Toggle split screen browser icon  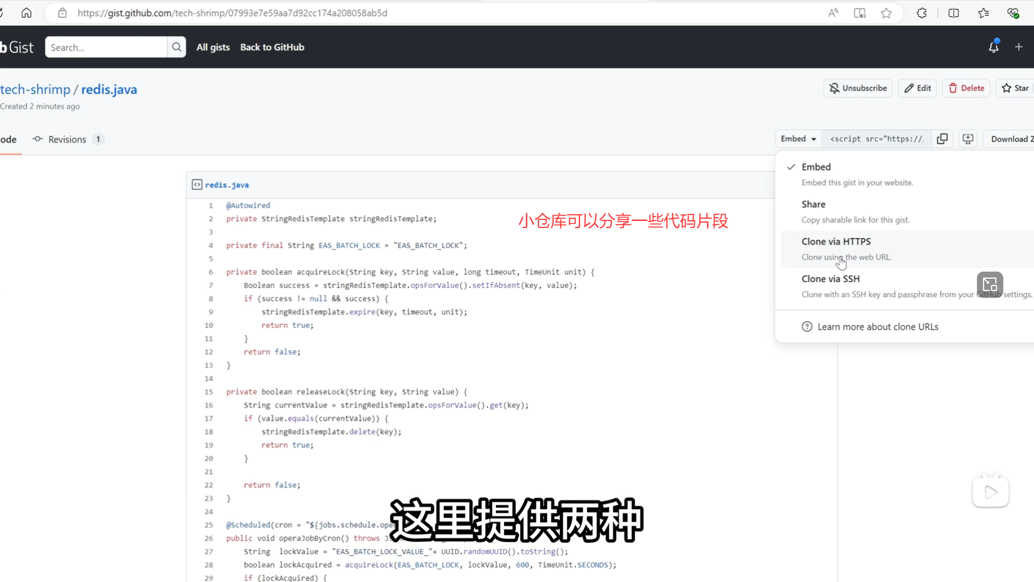click(x=953, y=13)
